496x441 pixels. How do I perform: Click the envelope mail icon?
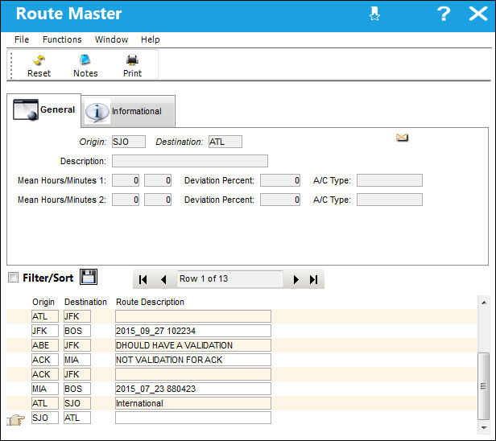402,138
